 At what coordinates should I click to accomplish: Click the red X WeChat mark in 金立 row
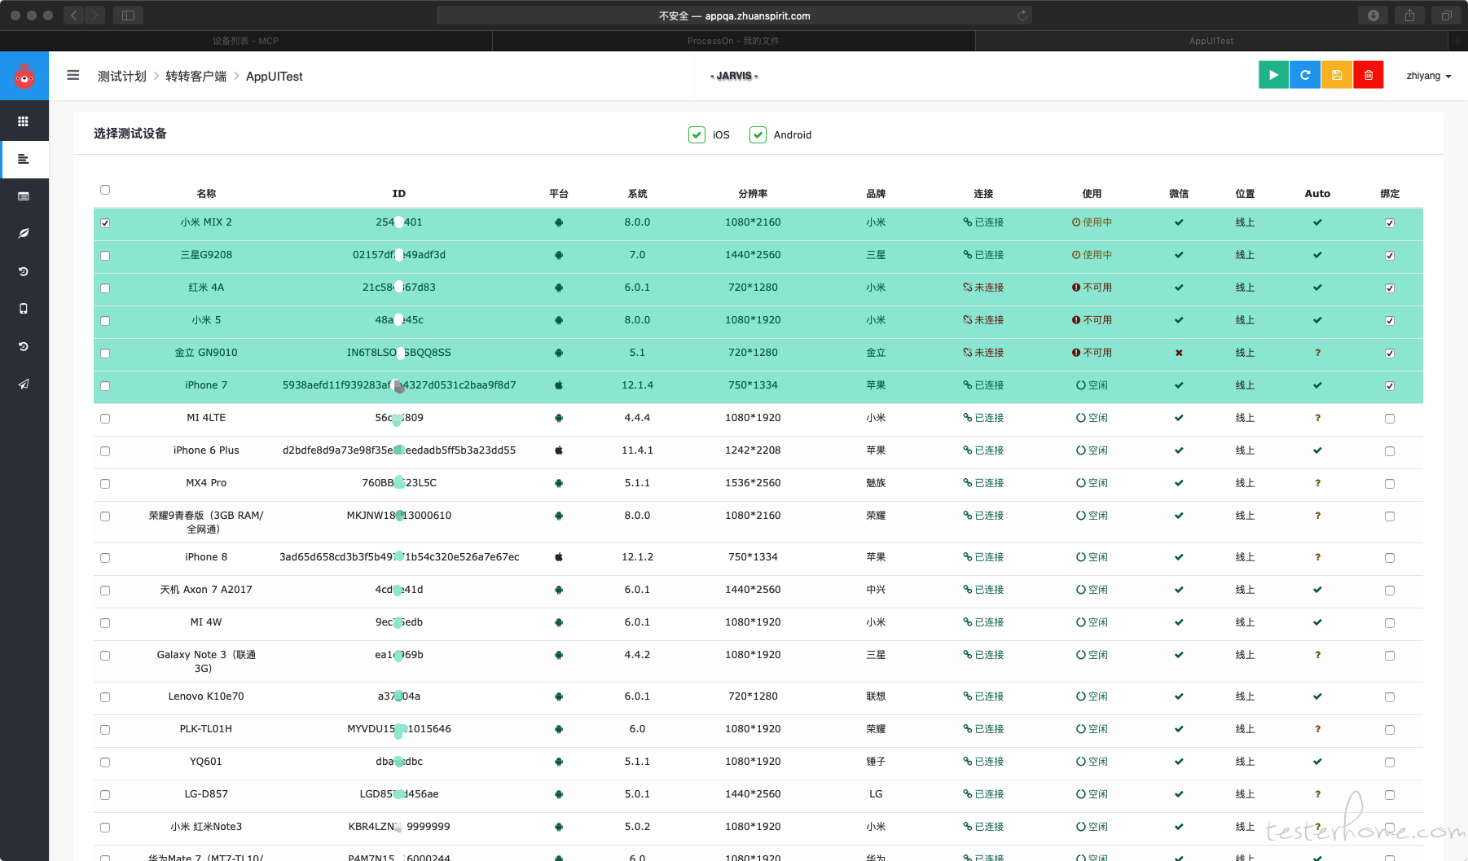pos(1179,353)
